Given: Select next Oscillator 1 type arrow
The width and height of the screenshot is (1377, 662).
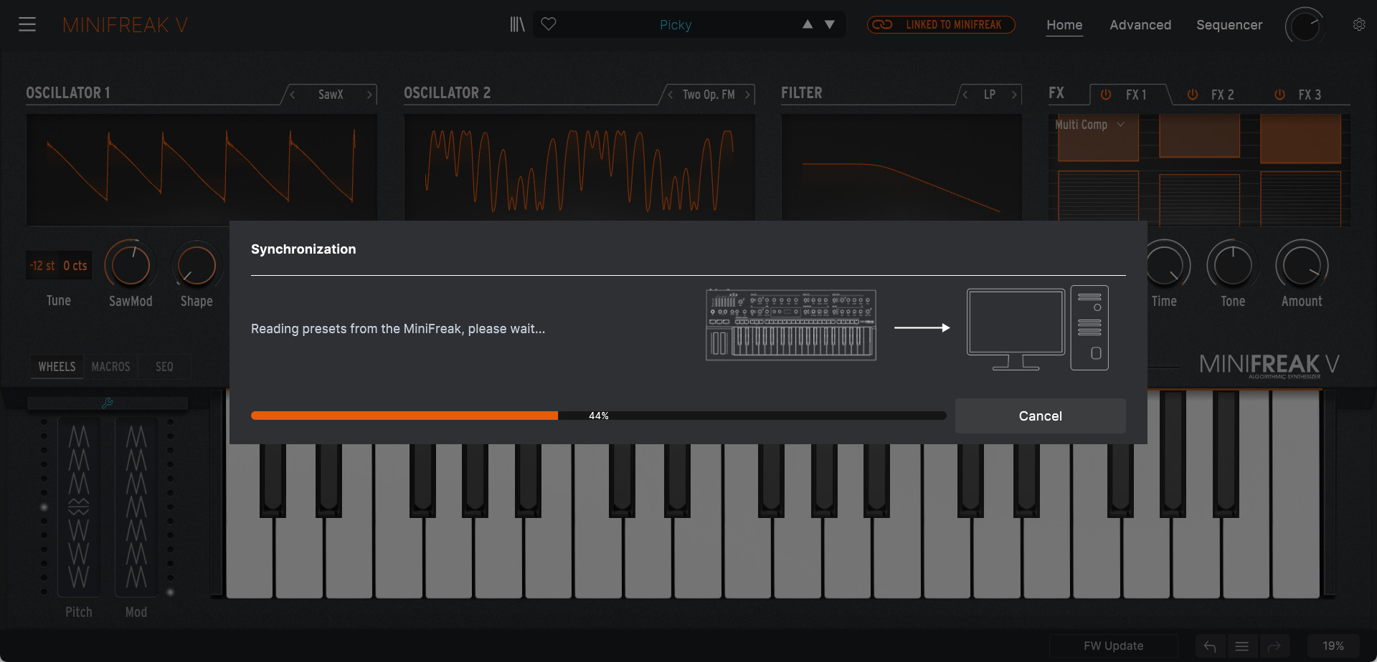Looking at the screenshot, I should coord(369,95).
